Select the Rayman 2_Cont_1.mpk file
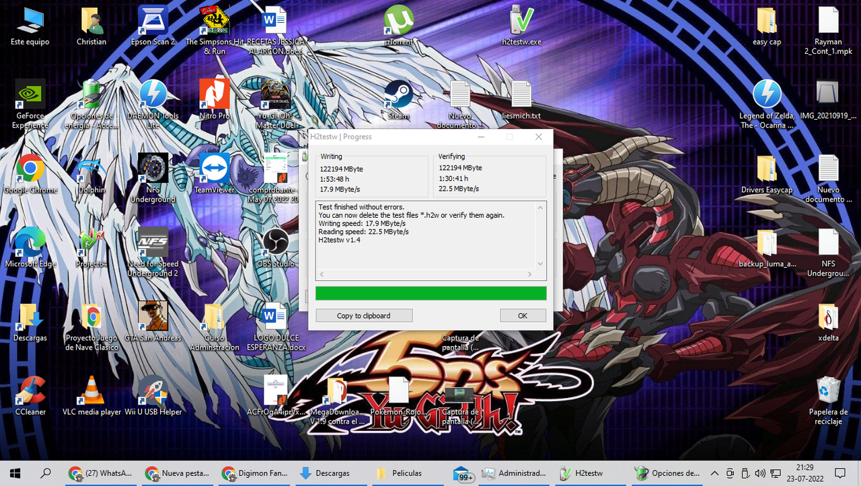The height and width of the screenshot is (486, 861). (x=828, y=30)
